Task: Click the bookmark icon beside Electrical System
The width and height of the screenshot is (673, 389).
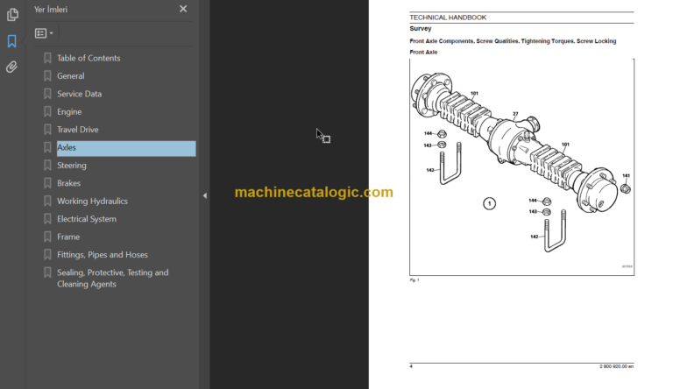Action: click(x=47, y=219)
